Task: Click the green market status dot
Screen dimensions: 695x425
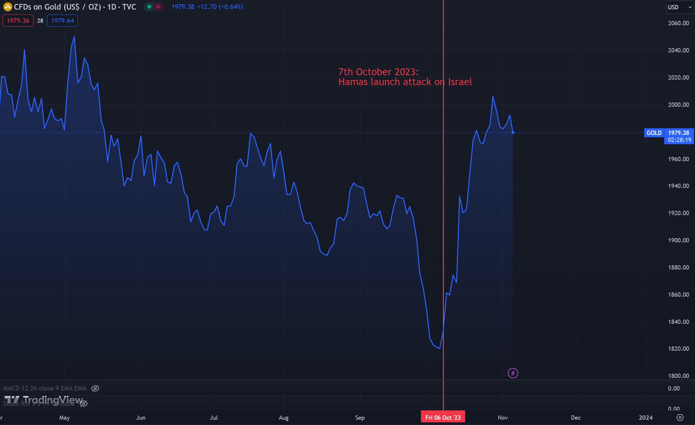Action: click(149, 7)
